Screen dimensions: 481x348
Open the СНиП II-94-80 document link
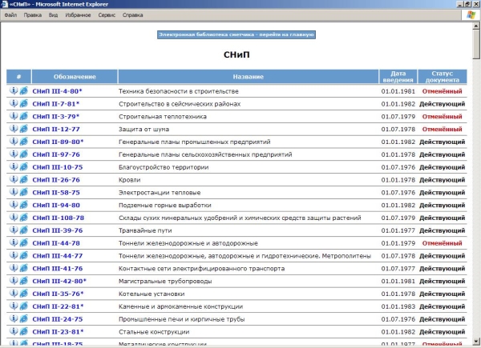click(x=55, y=205)
